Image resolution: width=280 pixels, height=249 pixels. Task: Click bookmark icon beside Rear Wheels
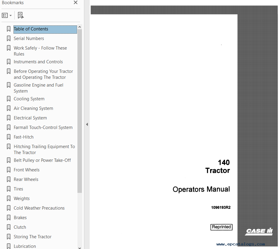pyautogui.click(x=9, y=179)
